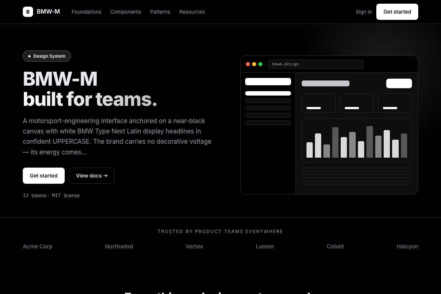The image size is (441, 294).
Task: Click the white button in mockup dashboard header
Action: (399, 83)
